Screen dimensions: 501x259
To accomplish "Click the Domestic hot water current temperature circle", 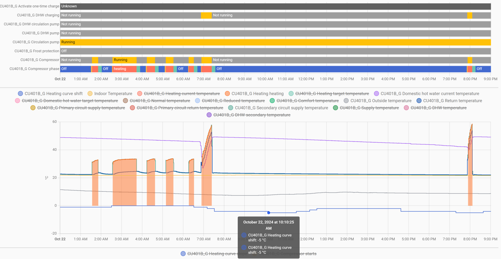I will click(x=376, y=94).
